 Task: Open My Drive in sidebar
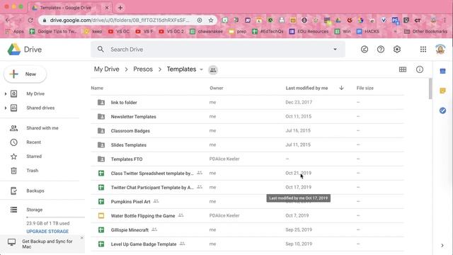[35, 93]
